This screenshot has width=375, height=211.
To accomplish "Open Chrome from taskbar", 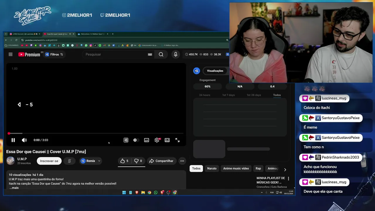I will pyautogui.click(x=149, y=193).
